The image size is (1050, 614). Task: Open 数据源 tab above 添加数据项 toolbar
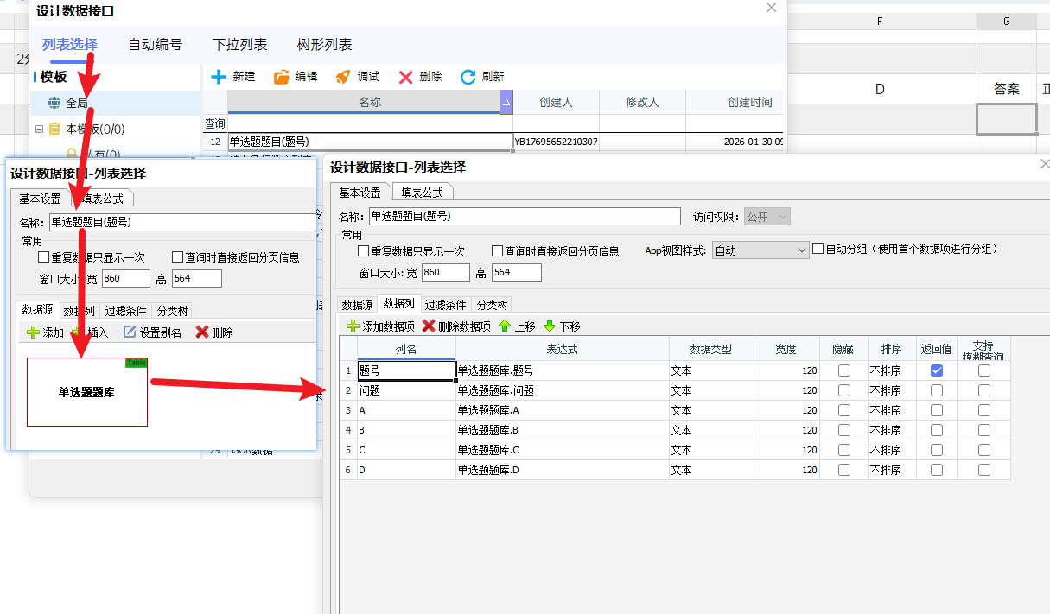click(357, 305)
